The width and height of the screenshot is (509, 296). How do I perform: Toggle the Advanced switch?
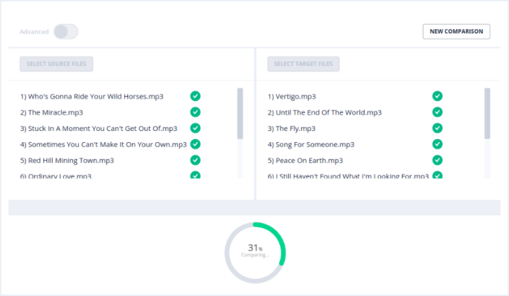66,32
